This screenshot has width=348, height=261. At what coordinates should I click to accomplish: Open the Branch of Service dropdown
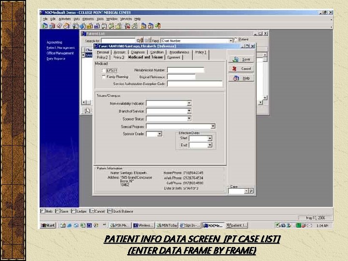tap(189, 111)
